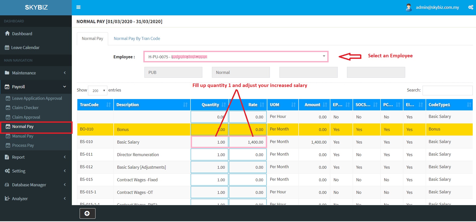Click the hamburger menu toggle icon

(78, 7)
